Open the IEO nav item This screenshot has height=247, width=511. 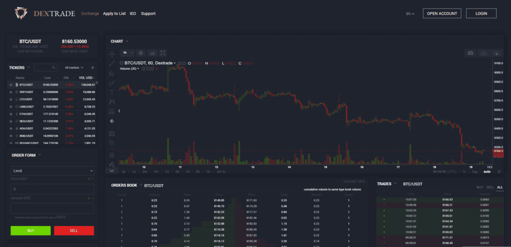[x=133, y=13]
